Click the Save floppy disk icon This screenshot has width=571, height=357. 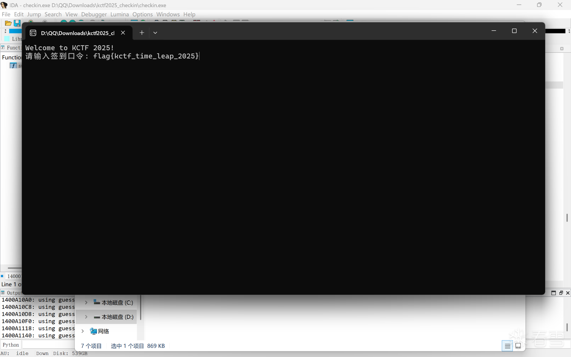coord(17,23)
